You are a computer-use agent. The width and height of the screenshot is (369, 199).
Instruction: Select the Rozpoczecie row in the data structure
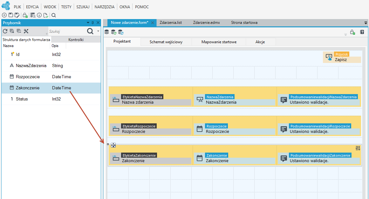[51, 77]
